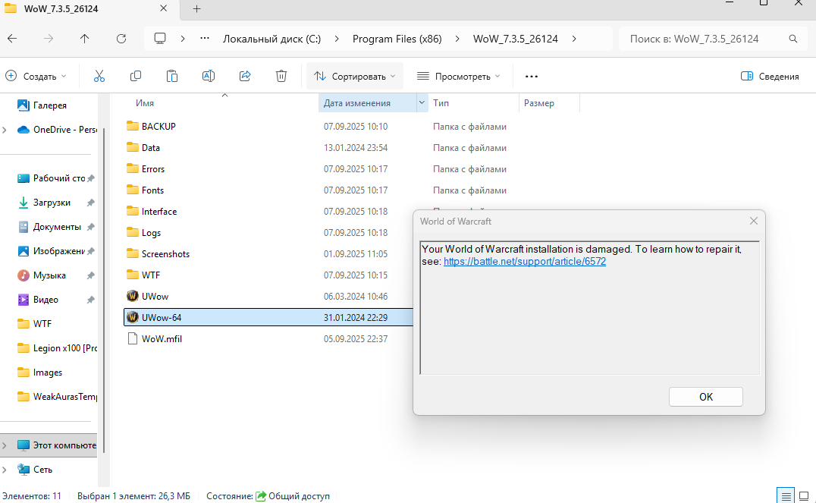Close the WoW_7.3.5_26124 tab
Viewport: 816px width, 503px height.
coord(163,9)
